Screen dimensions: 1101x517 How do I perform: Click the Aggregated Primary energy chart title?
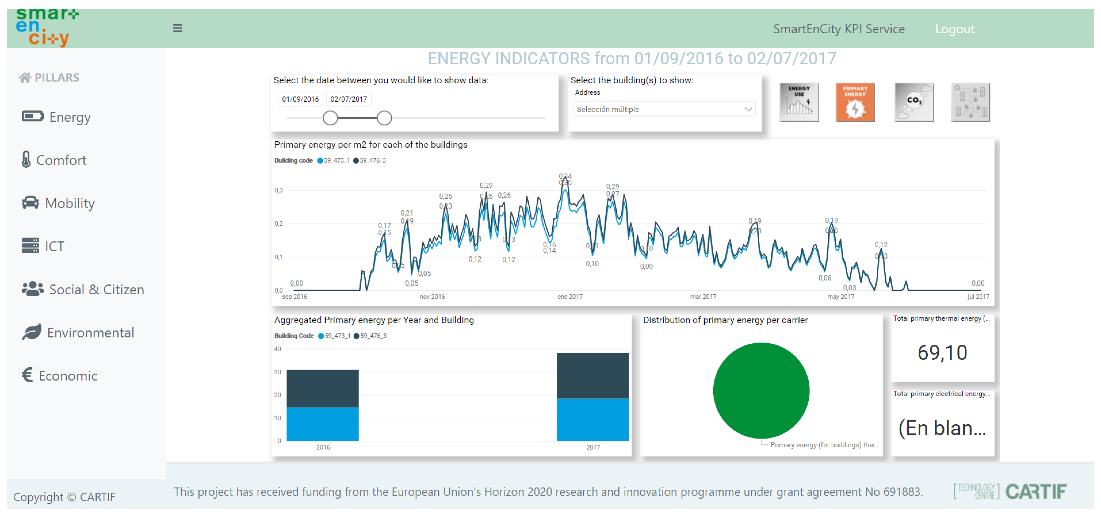coord(374,320)
